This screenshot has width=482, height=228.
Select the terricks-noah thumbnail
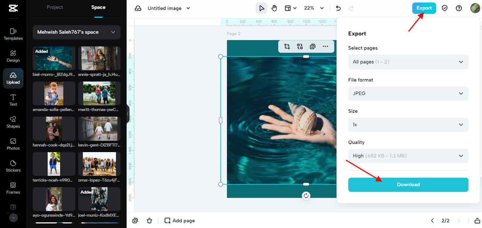click(x=54, y=164)
